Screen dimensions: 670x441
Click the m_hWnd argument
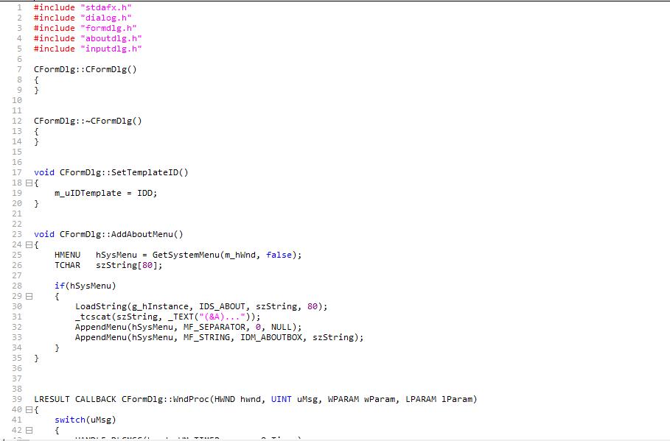[240, 255]
